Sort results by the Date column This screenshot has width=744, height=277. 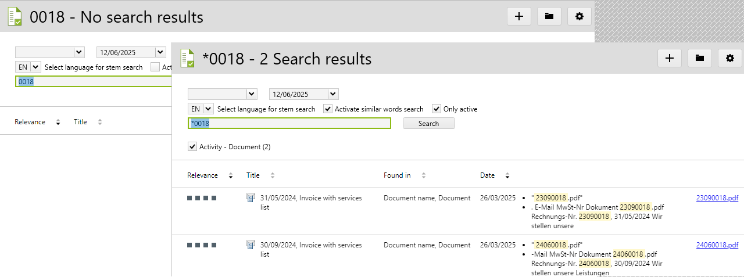point(487,175)
